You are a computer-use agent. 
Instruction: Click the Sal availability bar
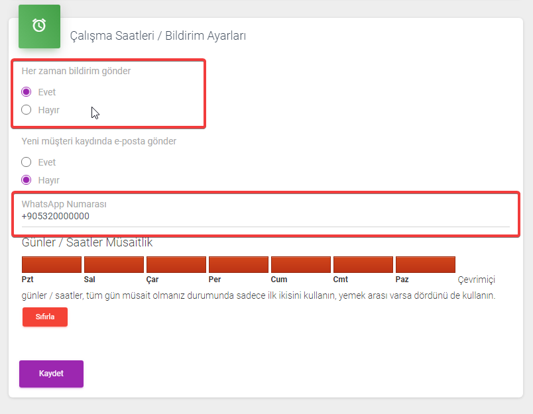[x=114, y=264]
